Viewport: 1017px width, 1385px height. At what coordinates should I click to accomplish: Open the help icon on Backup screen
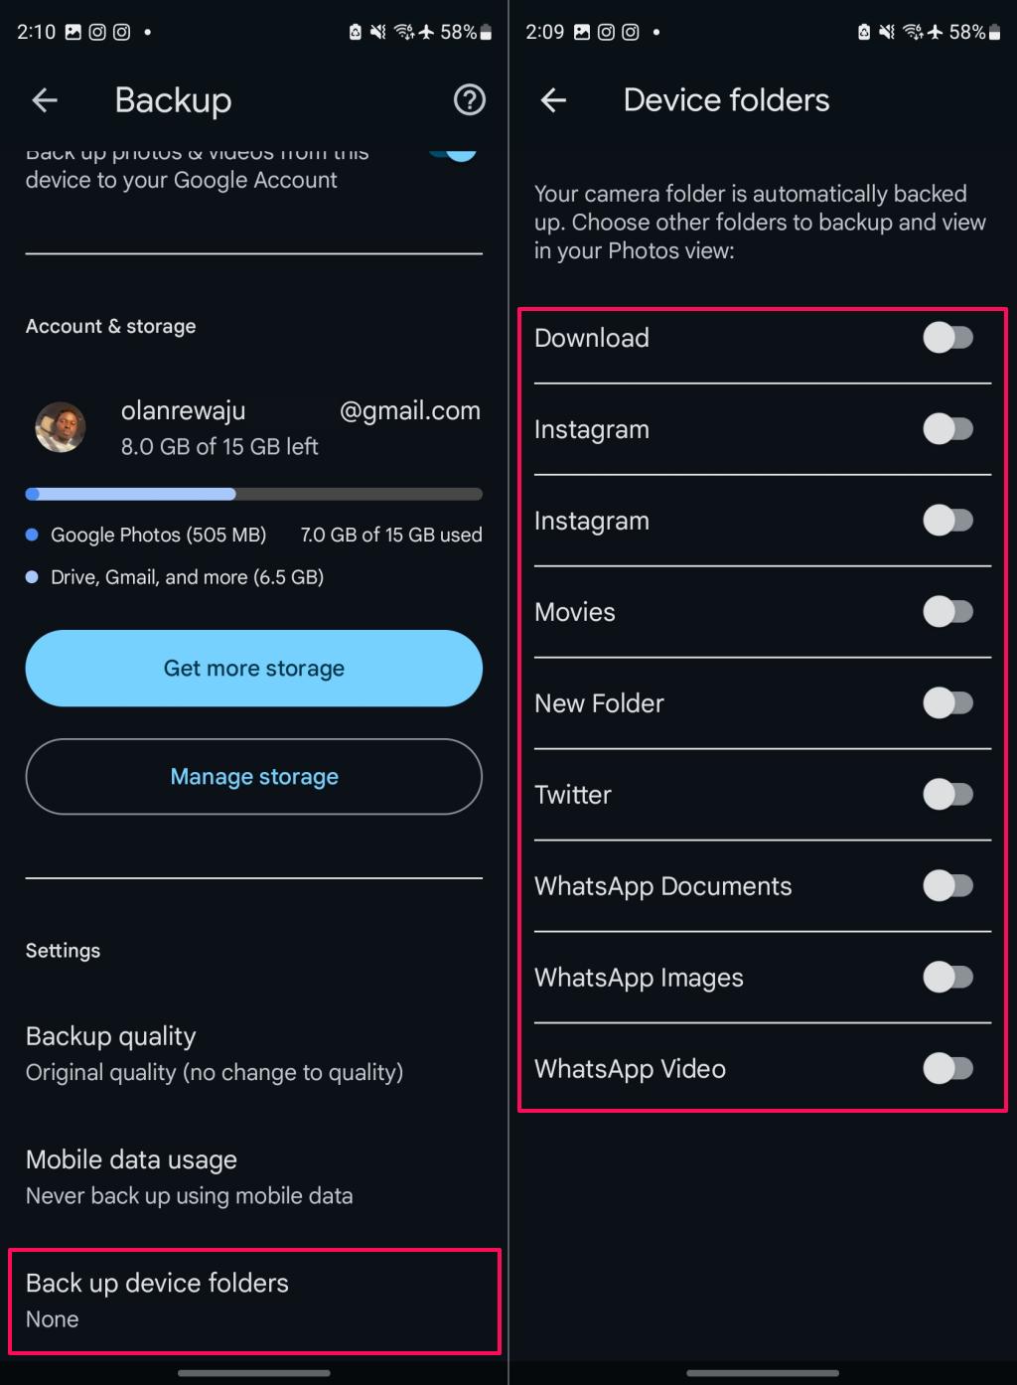pos(469,99)
